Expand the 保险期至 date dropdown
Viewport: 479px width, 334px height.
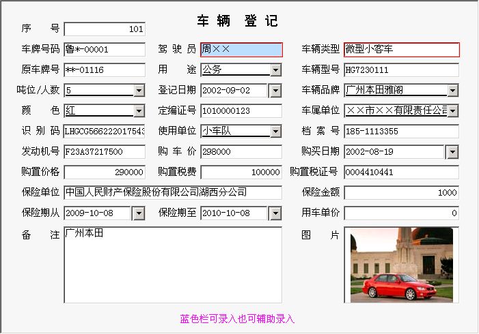[x=275, y=213]
